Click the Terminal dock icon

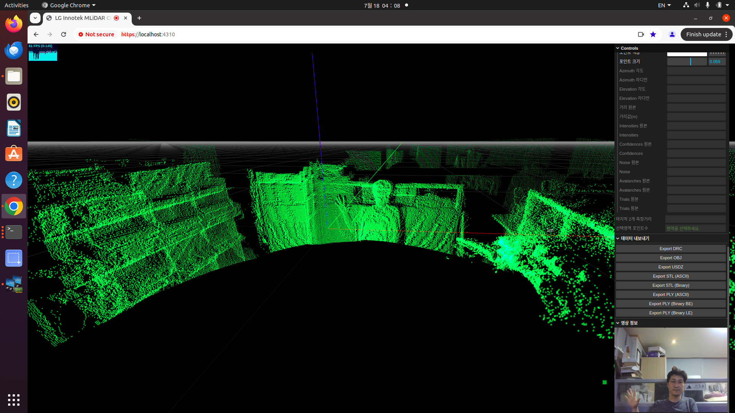[14, 232]
